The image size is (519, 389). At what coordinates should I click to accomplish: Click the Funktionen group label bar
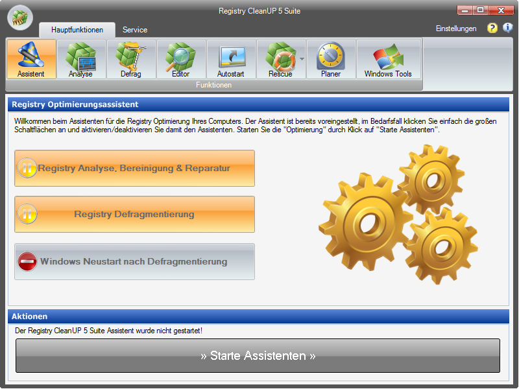click(x=214, y=85)
